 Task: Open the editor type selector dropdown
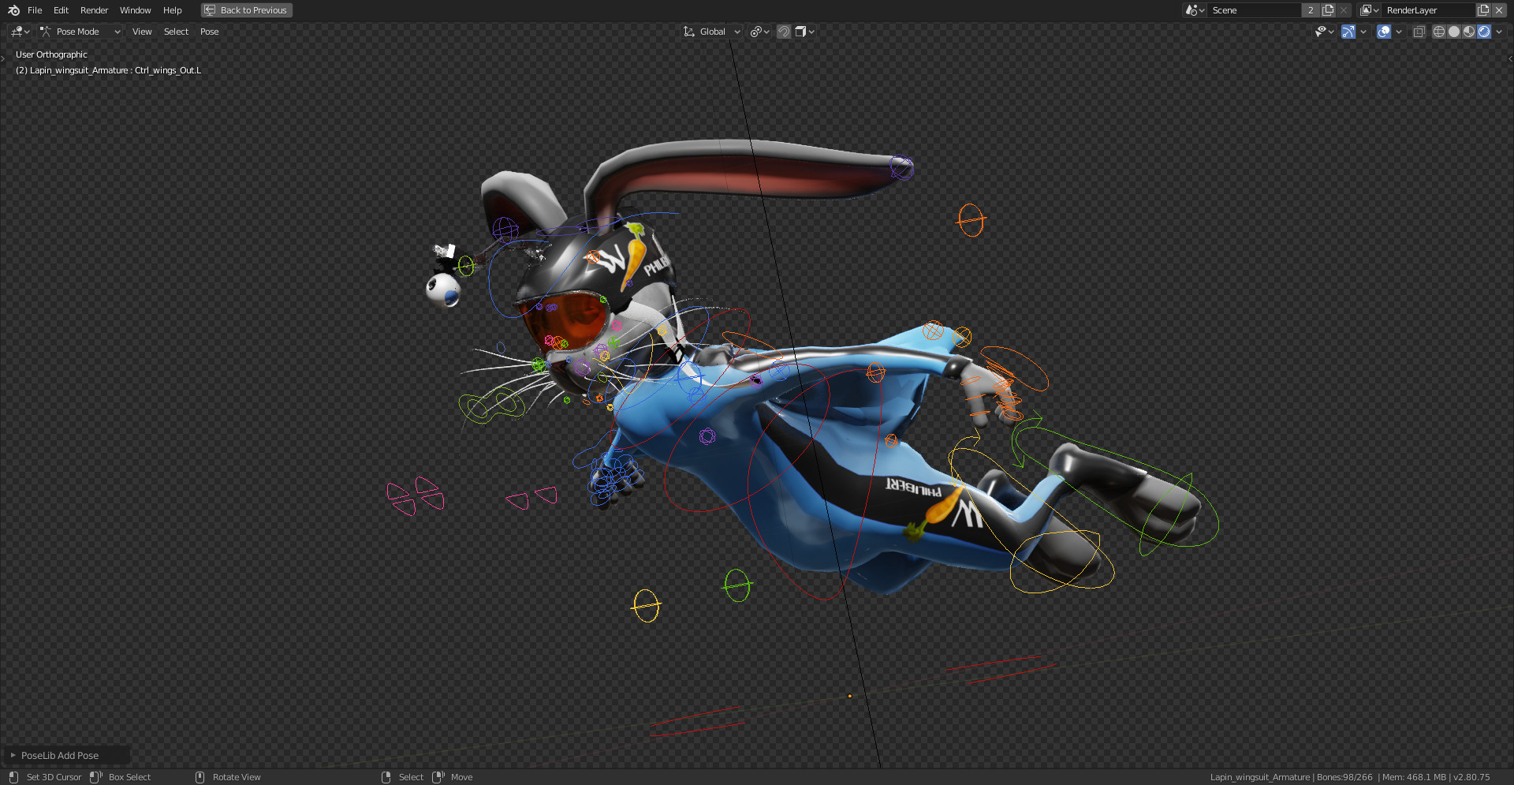click(21, 32)
